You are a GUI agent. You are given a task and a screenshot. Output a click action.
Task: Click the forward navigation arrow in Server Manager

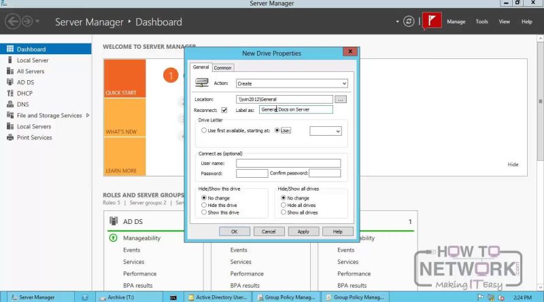pos(27,22)
